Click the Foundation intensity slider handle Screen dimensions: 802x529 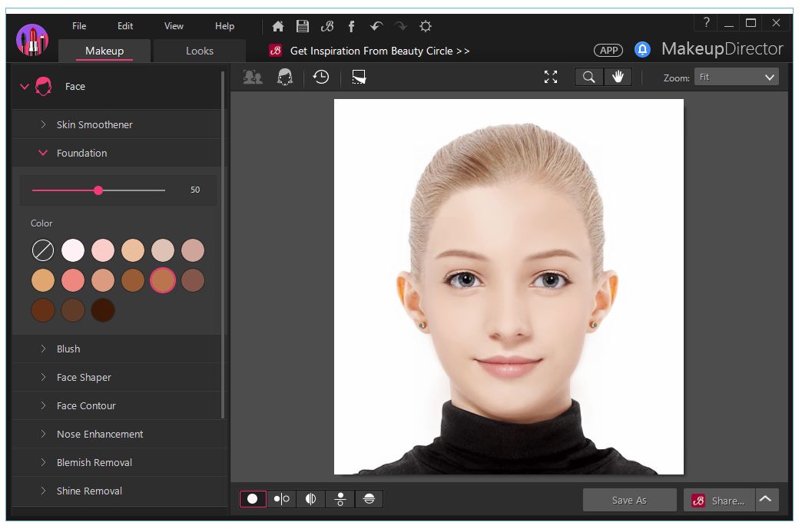pos(98,190)
